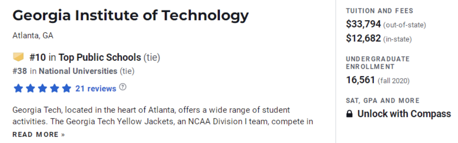Click the fifth blue rating star
Screen dimensions: 458x143
pyautogui.click(x=66, y=88)
